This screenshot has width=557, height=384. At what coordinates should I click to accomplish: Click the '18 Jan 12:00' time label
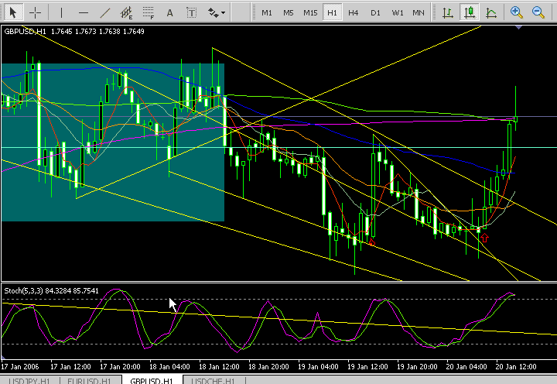[219, 366]
